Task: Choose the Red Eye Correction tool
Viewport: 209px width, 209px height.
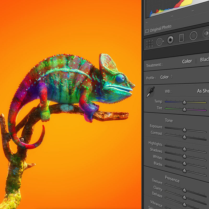Action: pyautogui.click(x=170, y=40)
